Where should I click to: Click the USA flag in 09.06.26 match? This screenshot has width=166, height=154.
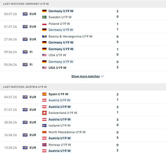coord(44,55)
